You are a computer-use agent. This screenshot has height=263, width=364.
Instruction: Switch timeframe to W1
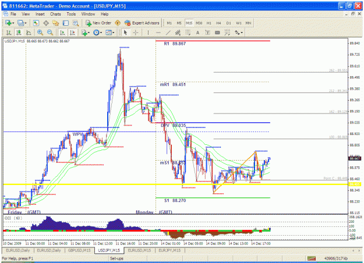[239, 23]
